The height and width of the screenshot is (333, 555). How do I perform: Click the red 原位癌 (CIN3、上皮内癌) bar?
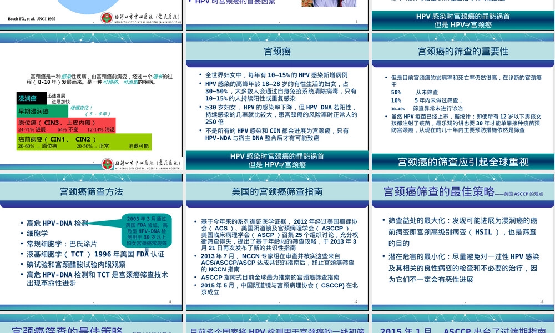[x=66, y=125]
